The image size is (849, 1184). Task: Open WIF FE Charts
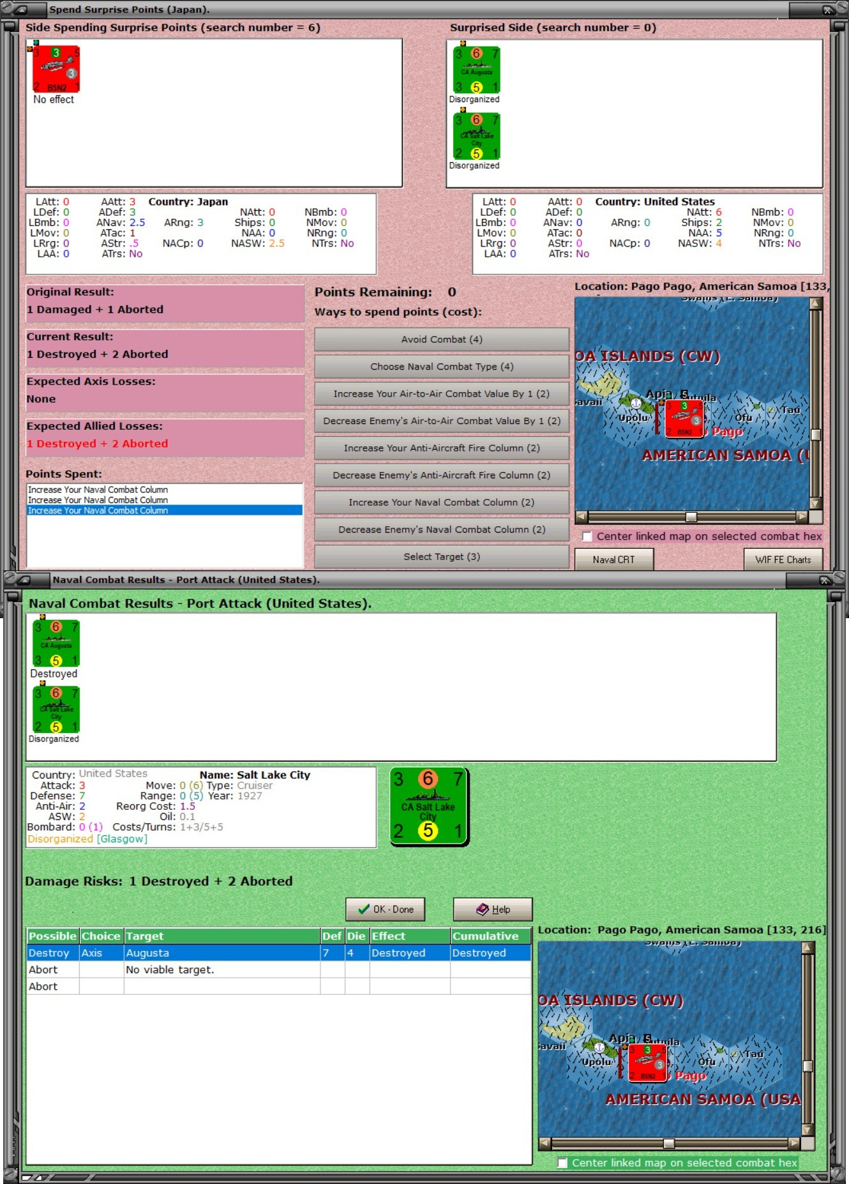coord(783,559)
